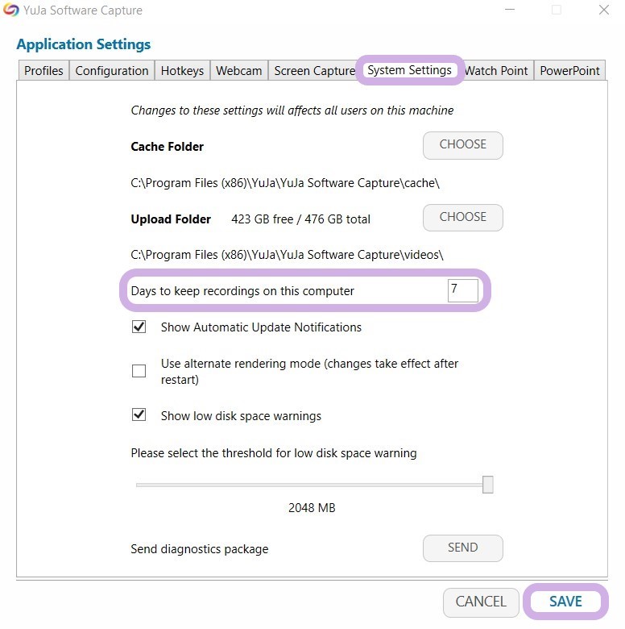Click the low disk space threshold slider handle
This screenshot has height=629, width=625.
[x=487, y=485]
